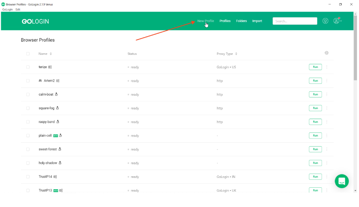Viewport: 359px width, 207px height.
Task: Click the Linux icon beside calm-boat
Action: [x=56, y=94]
